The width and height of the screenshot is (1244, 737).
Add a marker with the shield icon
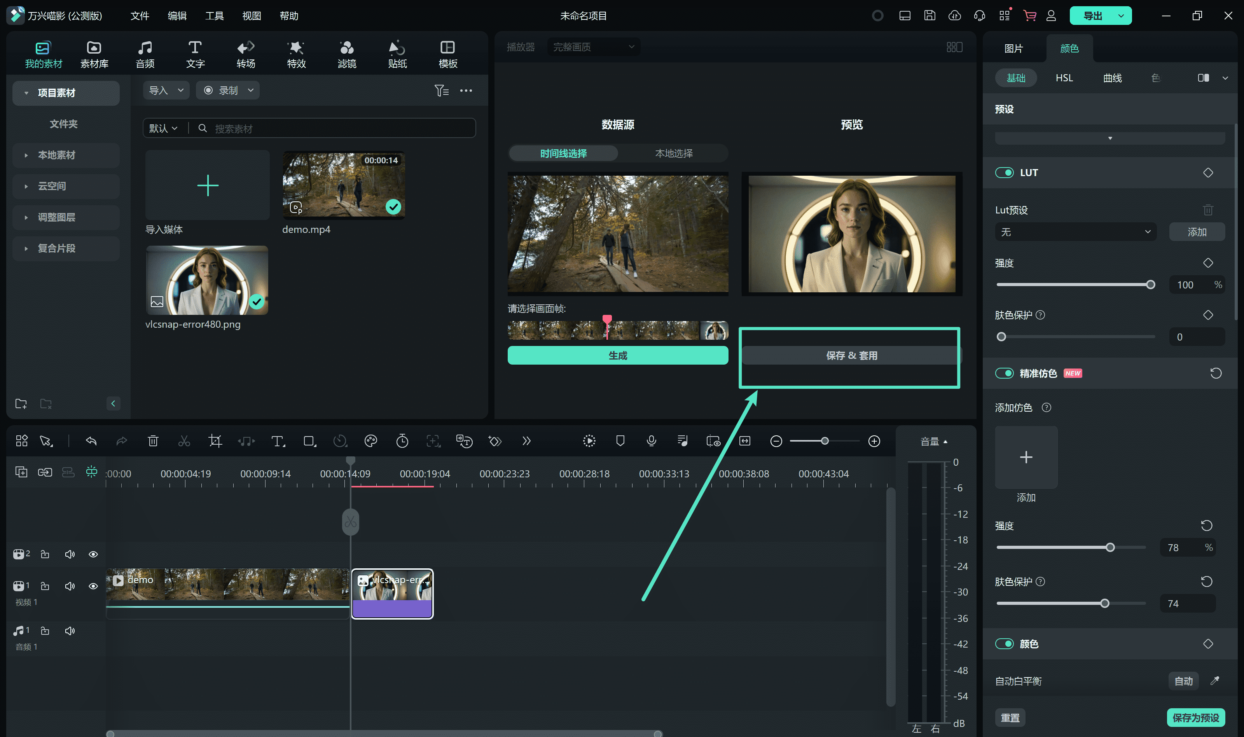coord(620,441)
